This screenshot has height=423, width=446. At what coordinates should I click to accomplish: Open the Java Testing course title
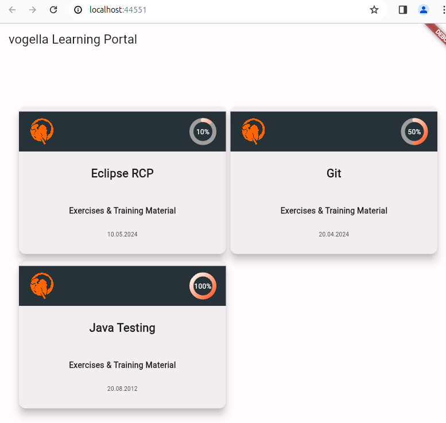[x=122, y=328]
